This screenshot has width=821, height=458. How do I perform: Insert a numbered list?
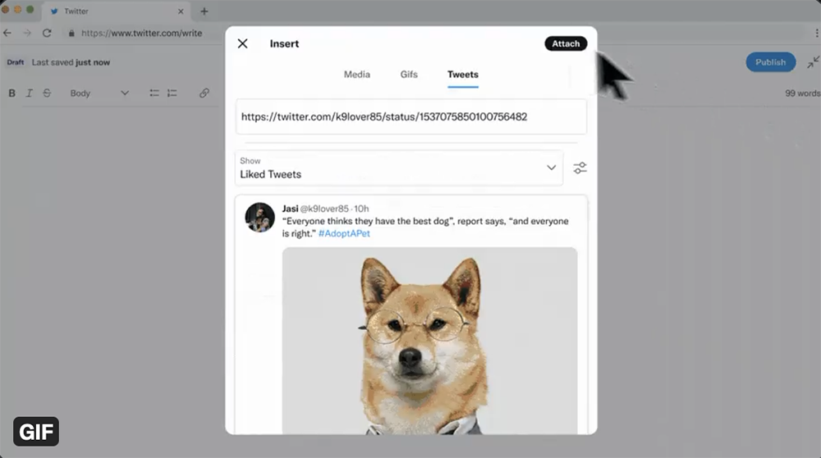pyautogui.click(x=172, y=94)
